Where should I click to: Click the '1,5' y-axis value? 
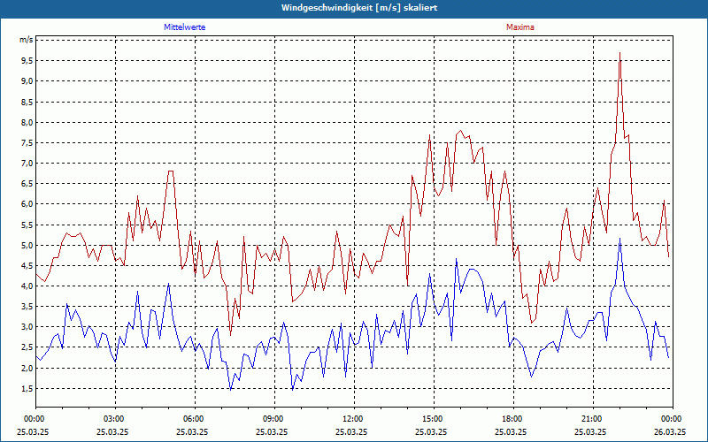click(27, 389)
